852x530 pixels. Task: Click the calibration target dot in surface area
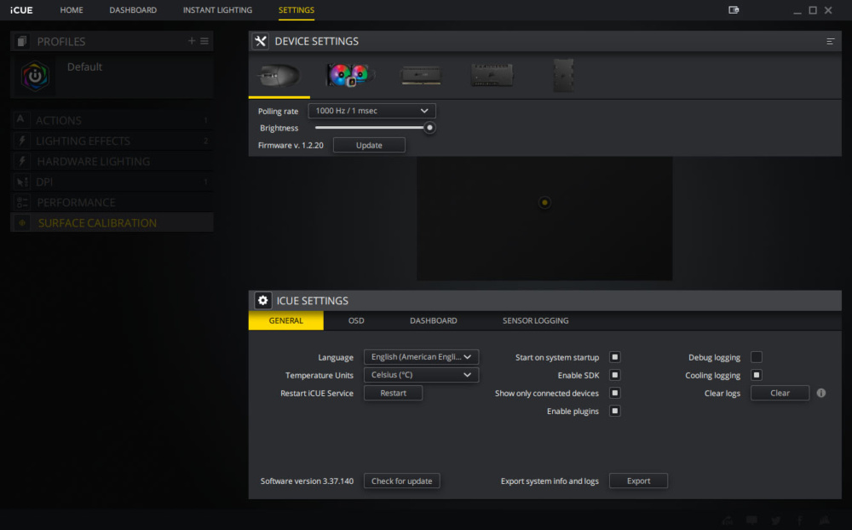544,202
